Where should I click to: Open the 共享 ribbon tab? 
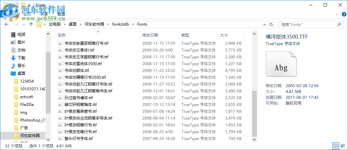pos(44,14)
